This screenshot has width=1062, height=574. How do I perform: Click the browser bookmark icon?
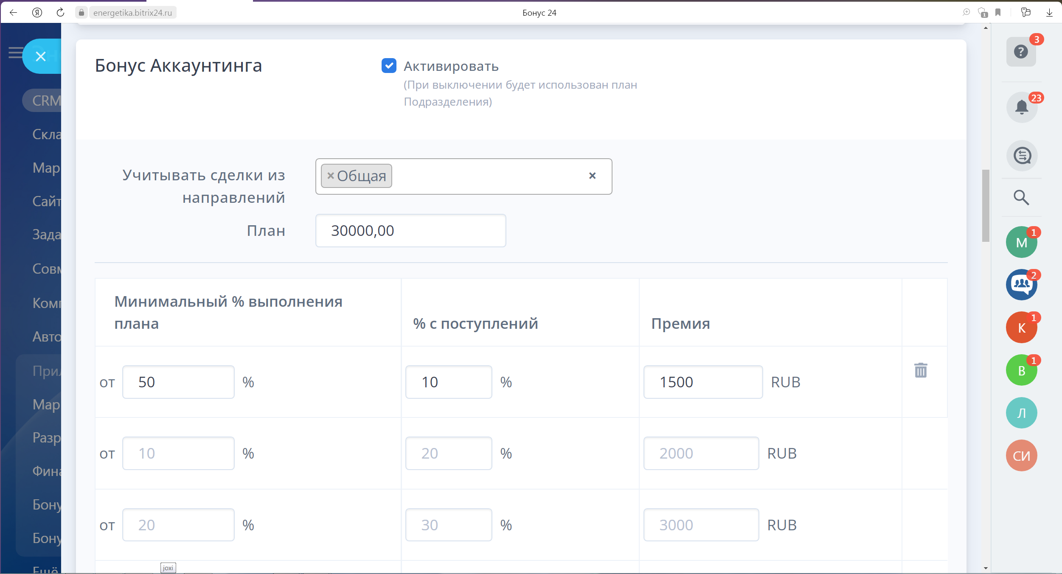[x=998, y=12]
